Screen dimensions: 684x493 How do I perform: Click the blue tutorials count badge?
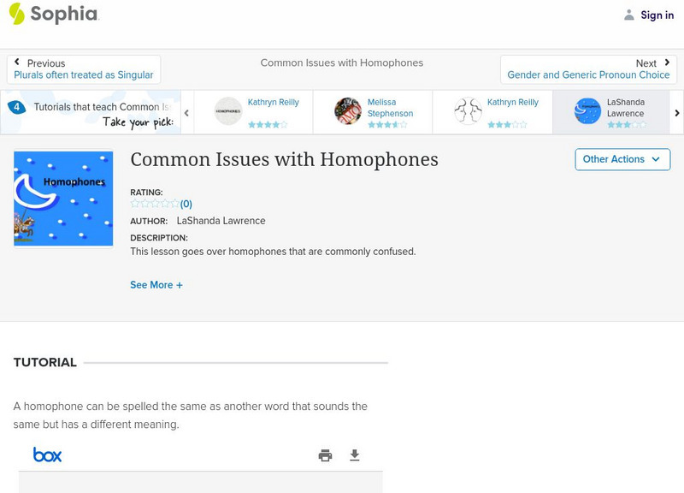coord(16,107)
